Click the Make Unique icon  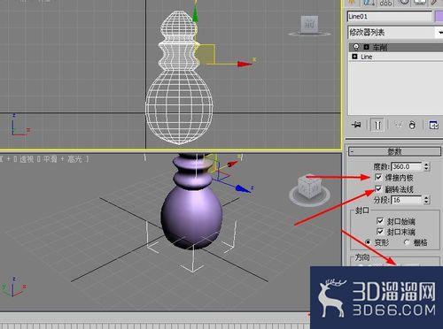(398, 125)
